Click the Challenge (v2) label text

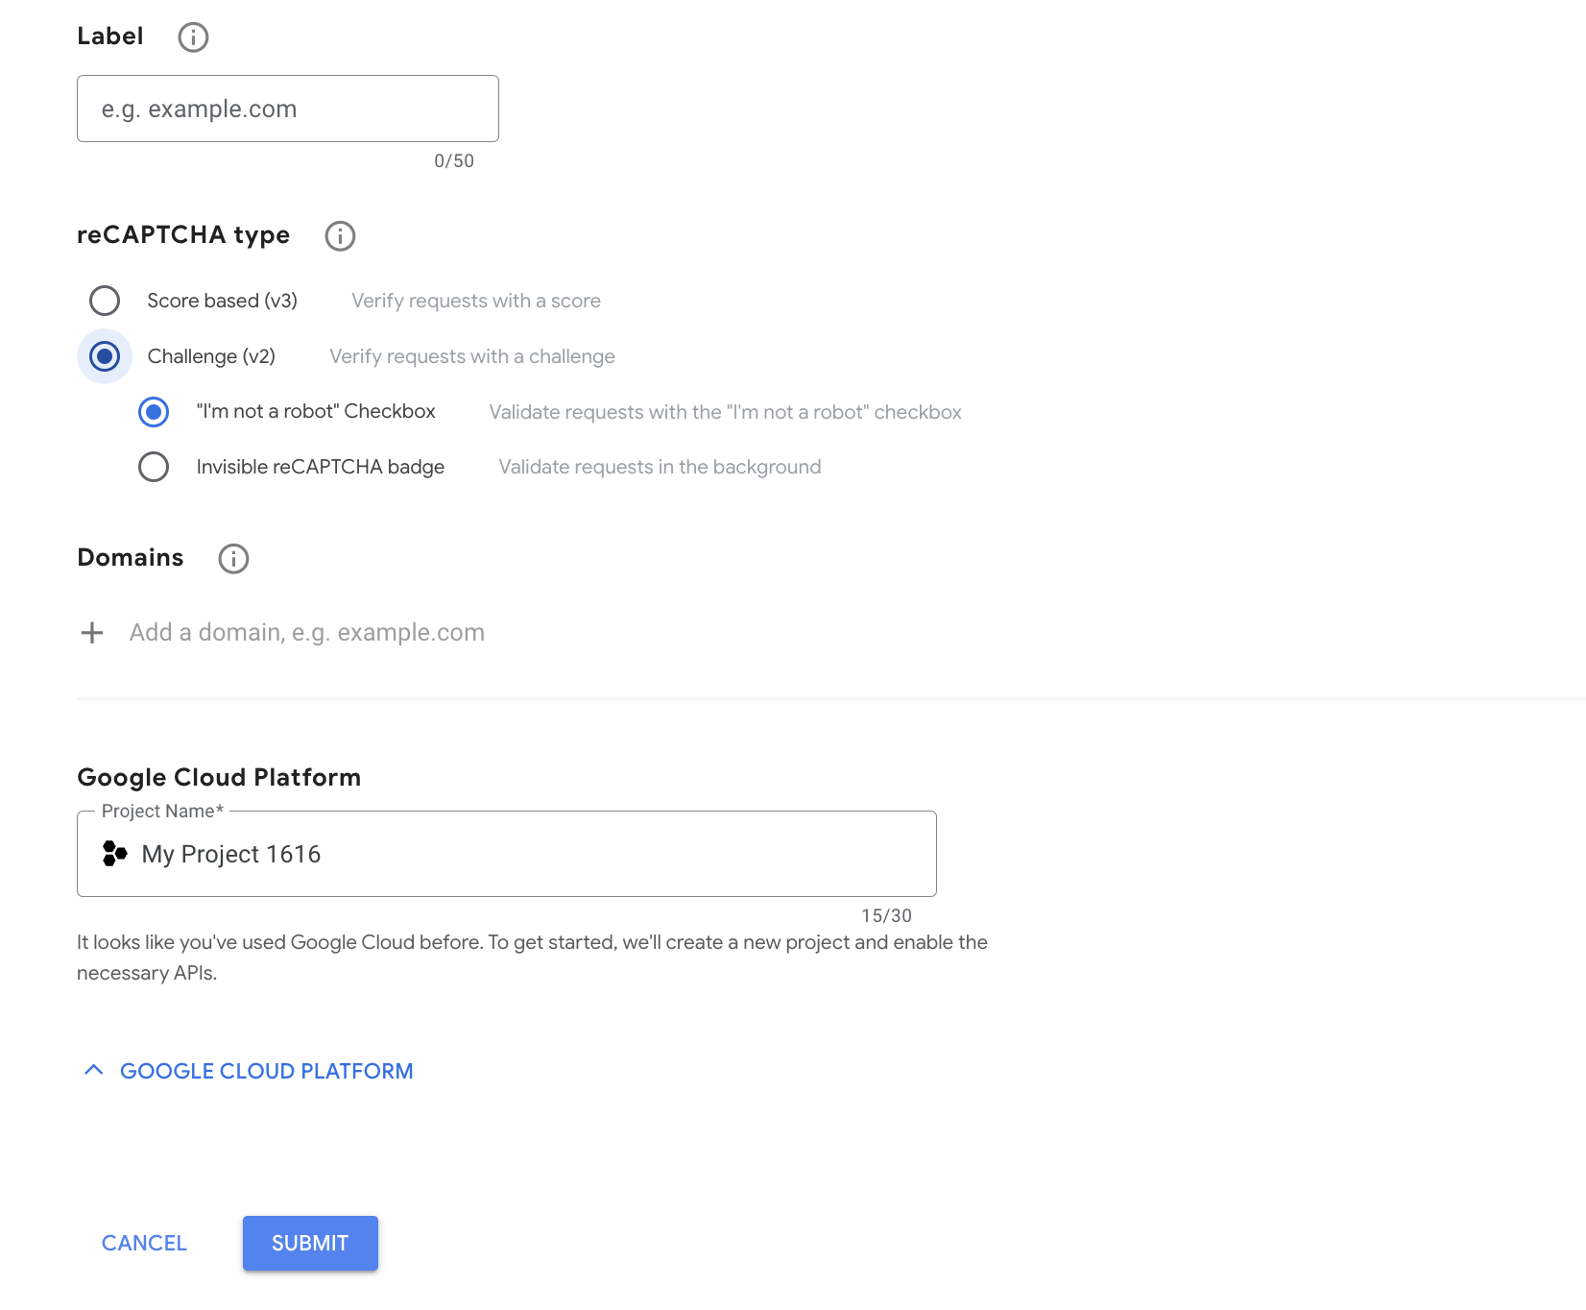pos(211,356)
